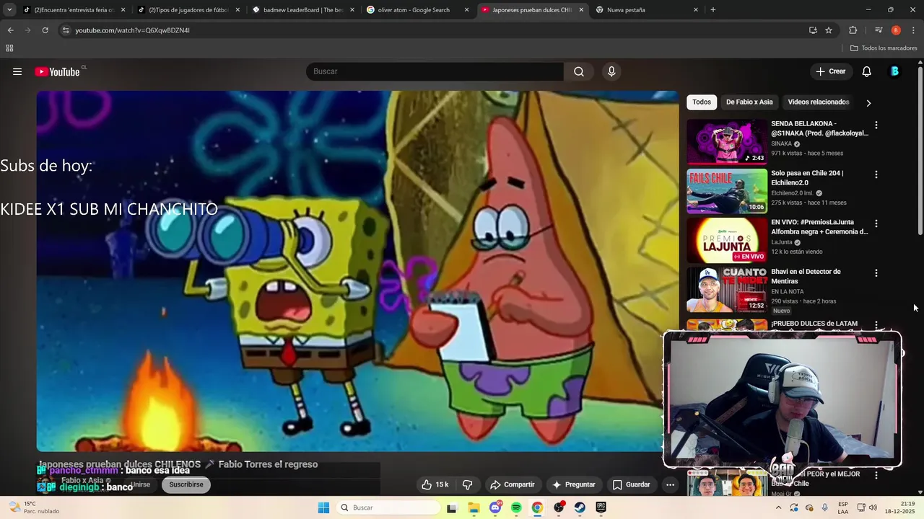Open options menu for Solo pasa en Chile 204

pos(876,174)
